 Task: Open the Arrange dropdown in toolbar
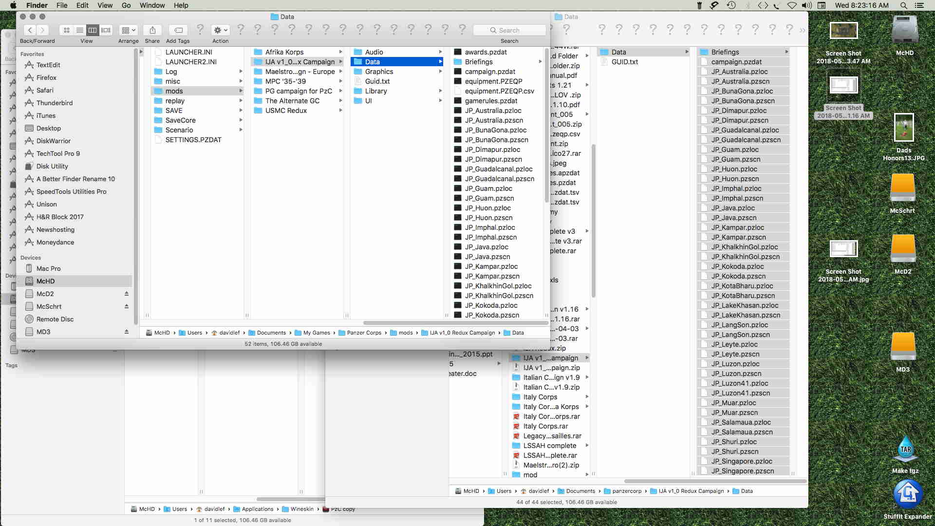pyautogui.click(x=129, y=30)
